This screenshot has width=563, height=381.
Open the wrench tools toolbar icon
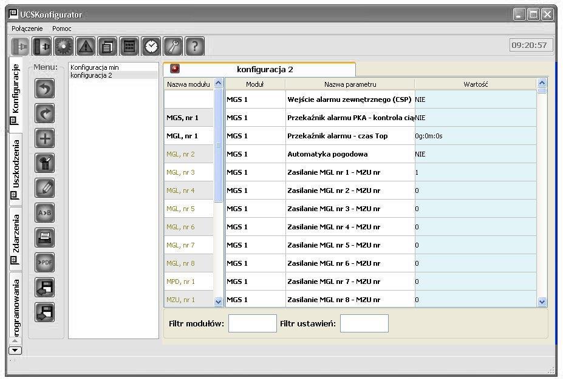tap(173, 46)
